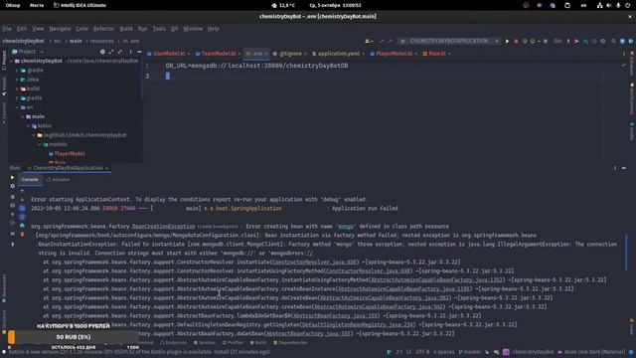This screenshot has height=358, width=636.
Task: Click the BeanCreationException link
Action: click(x=163, y=227)
